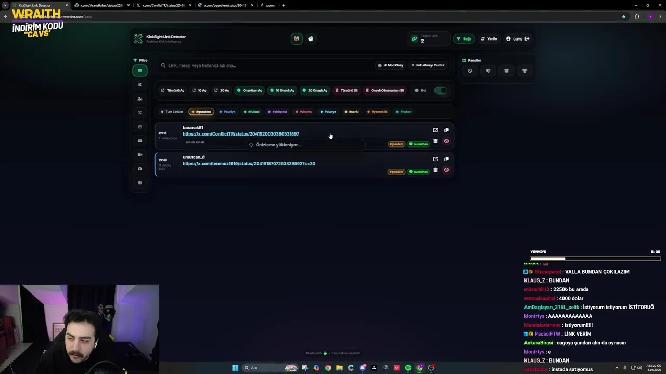The height and width of the screenshot is (374, 666).
Task: Open umutcan_d's link in a new tab
Action: click(x=436, y=159)
